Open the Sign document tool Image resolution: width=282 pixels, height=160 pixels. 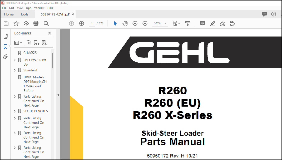point(222,23)
